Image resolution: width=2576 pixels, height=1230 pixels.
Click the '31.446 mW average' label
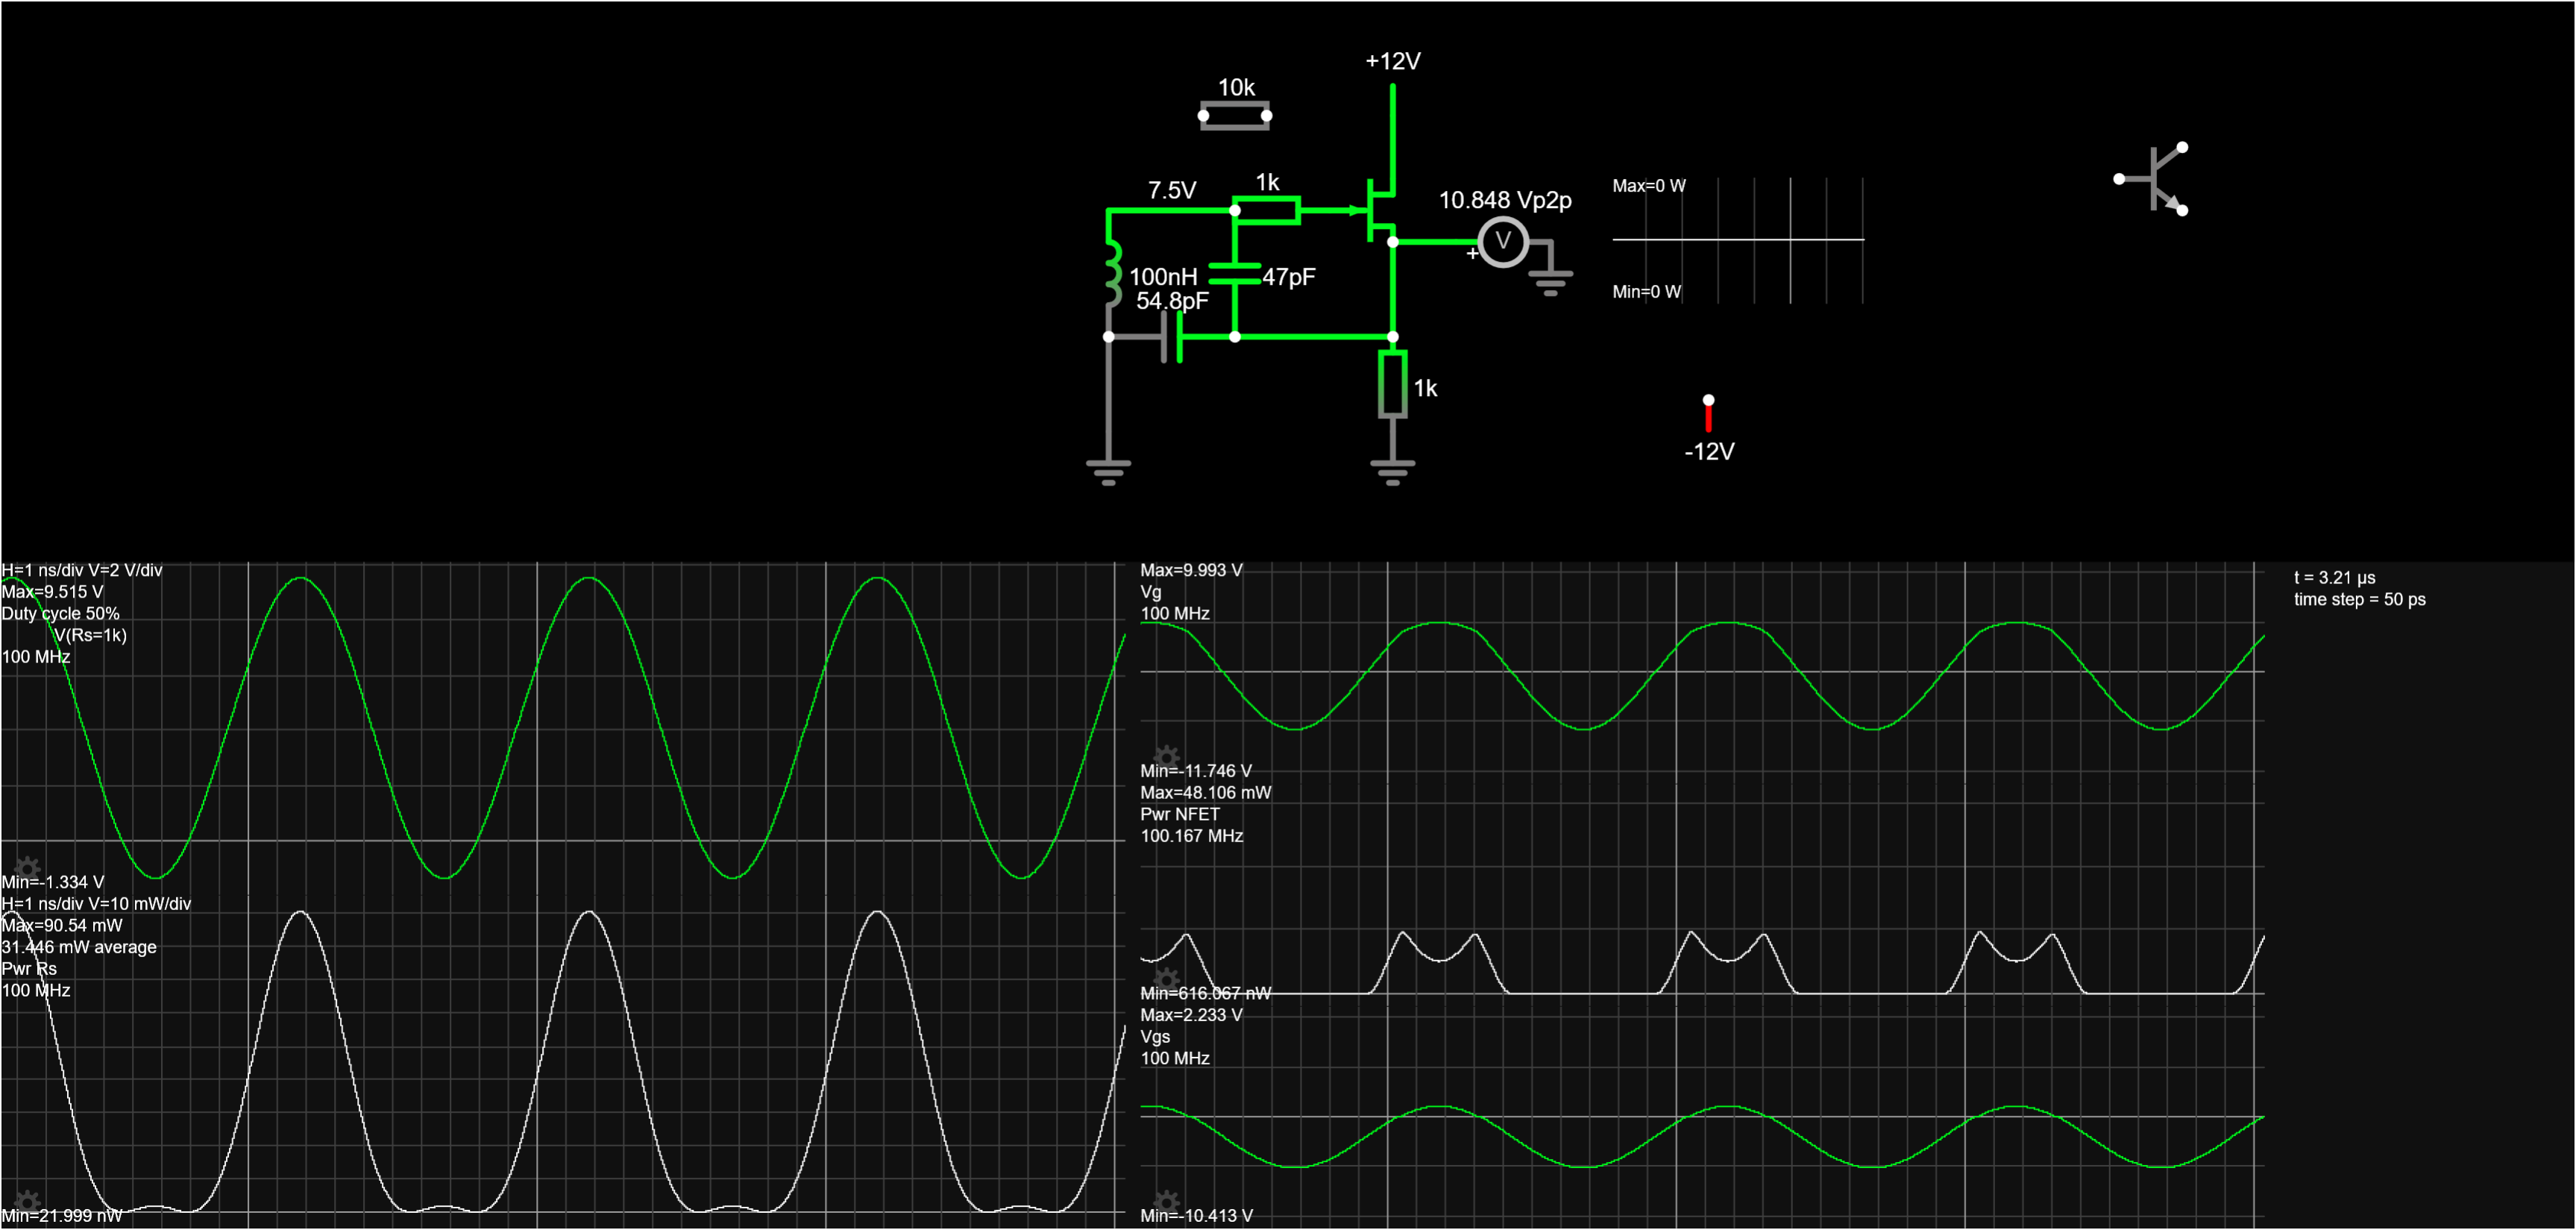click(79, 947)
